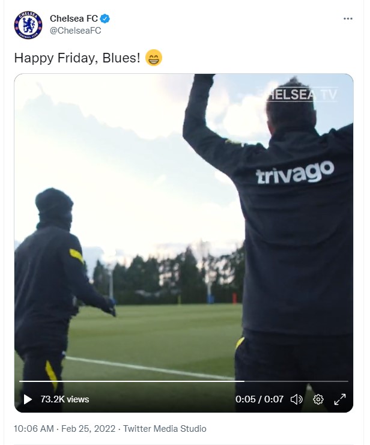
Task: Open the @ChelseaFC handle link
Action: click(x=75, y=31)
